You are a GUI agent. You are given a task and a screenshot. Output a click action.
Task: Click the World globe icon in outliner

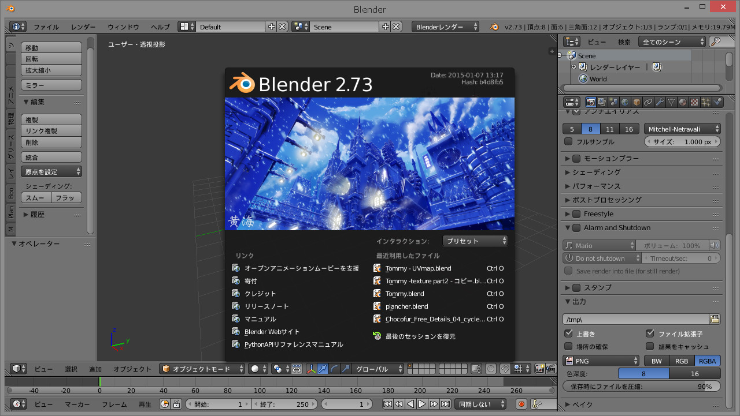583,78
